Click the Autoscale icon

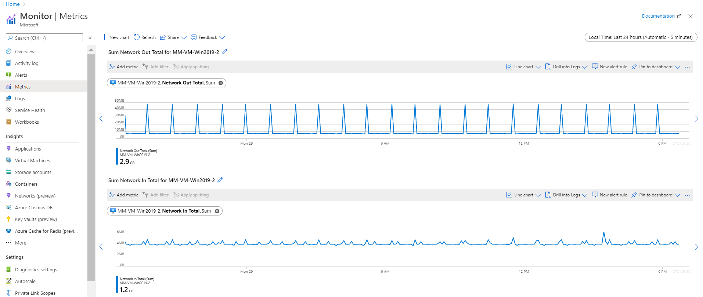pyautogui.click(x=8, y=281)
